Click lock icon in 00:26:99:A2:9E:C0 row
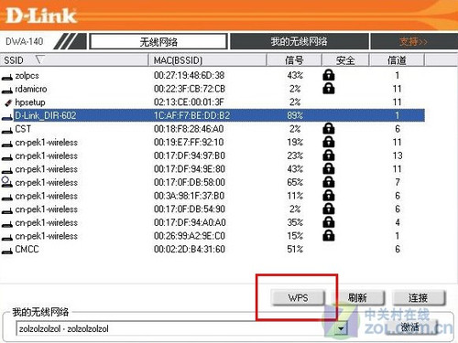This screenshot has width=458, height=343. coord(329,236)
